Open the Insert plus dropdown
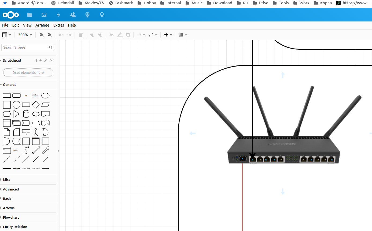The image size is (372, 231). click(x=168, y=35)
